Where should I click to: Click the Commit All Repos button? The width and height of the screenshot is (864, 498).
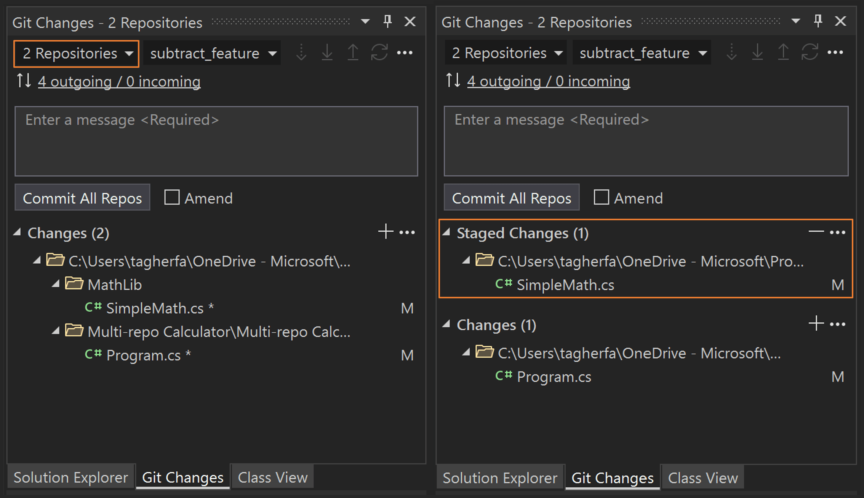pos(82,198)
